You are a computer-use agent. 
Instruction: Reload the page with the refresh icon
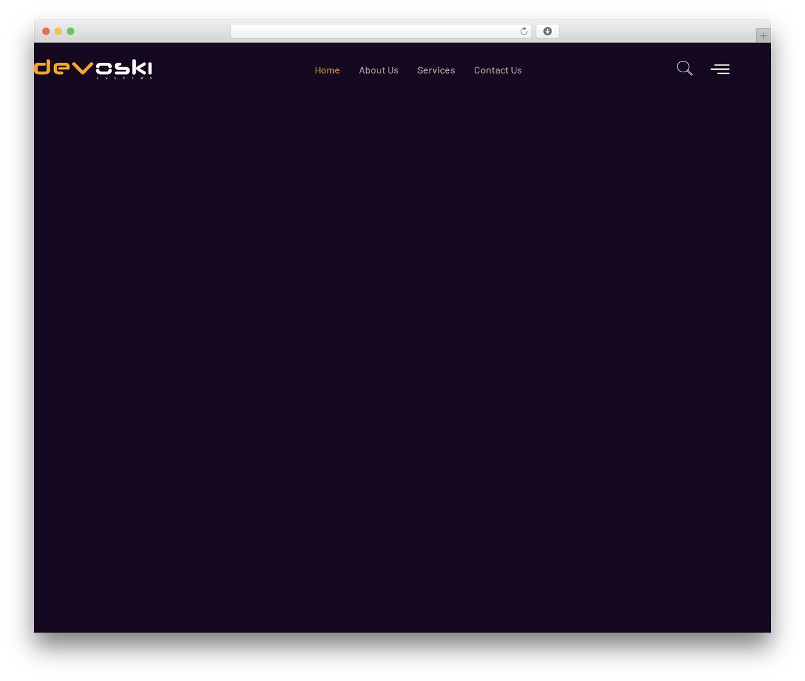click(523, 31)
